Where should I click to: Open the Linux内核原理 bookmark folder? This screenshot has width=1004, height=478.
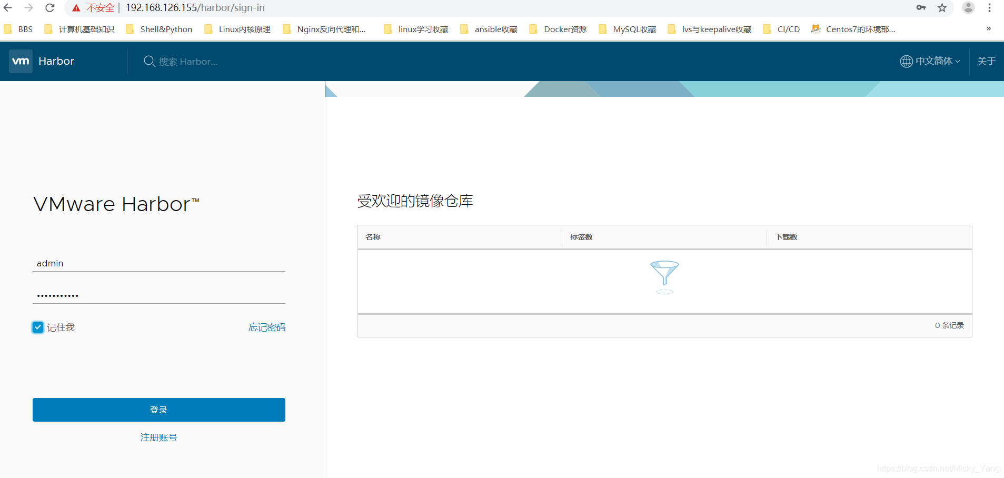237,29
